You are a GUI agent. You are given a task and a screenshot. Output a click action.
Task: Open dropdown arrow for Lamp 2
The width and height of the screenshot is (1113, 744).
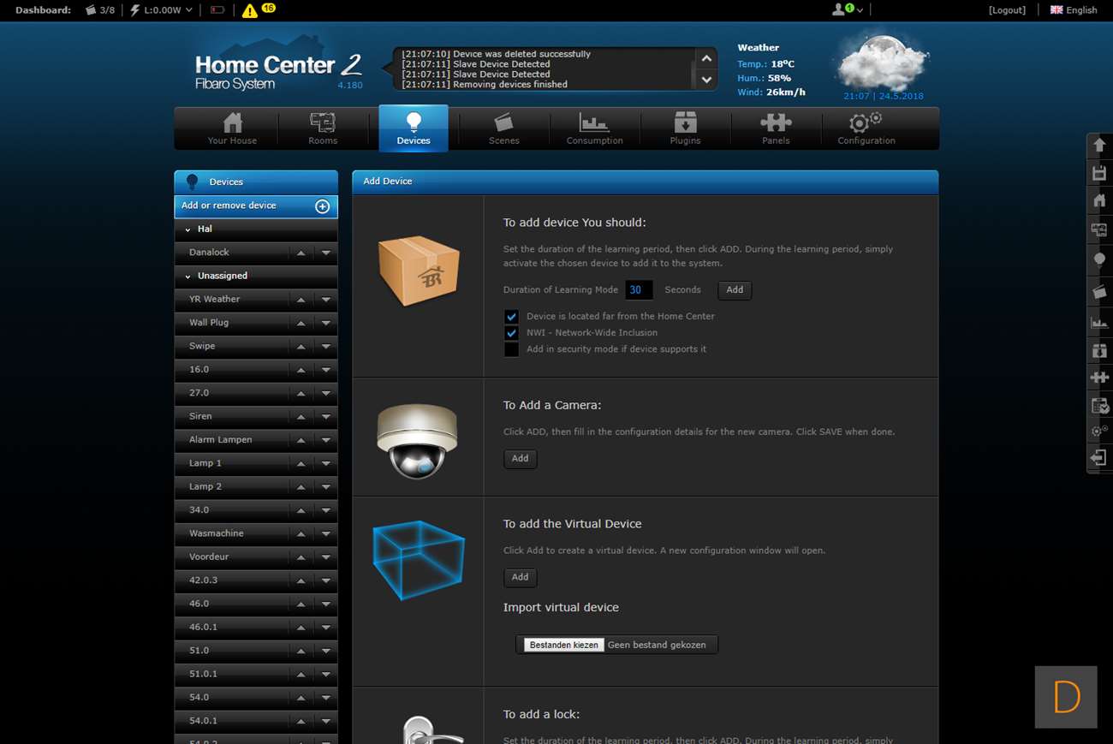[x=326, y=486]
